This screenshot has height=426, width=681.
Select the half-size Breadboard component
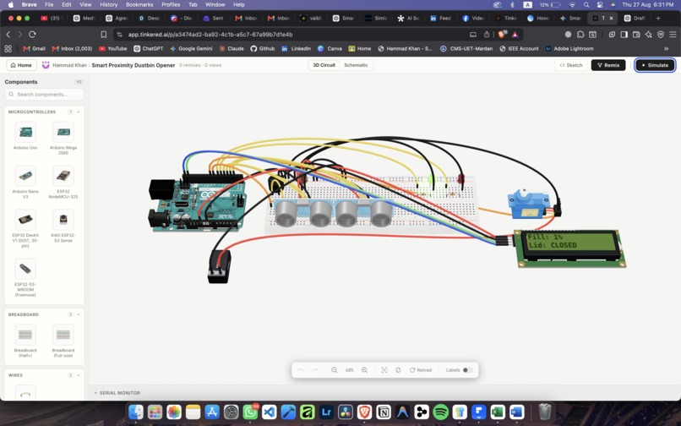25,341
